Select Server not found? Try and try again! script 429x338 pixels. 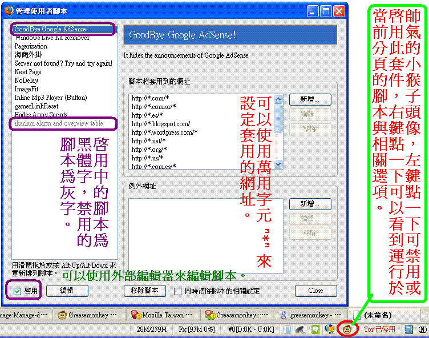(64, 63)
